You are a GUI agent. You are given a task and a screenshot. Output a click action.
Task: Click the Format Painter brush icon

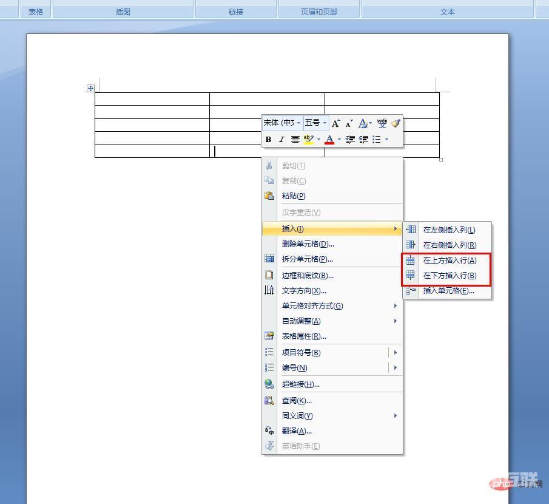(396, 123)
